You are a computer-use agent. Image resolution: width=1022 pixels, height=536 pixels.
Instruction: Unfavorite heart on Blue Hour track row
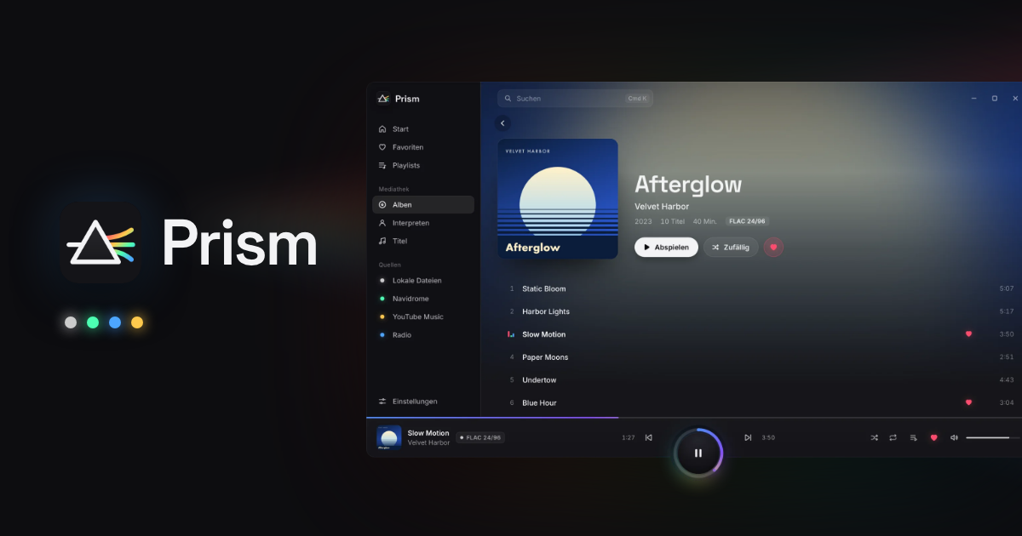[968, 402]
